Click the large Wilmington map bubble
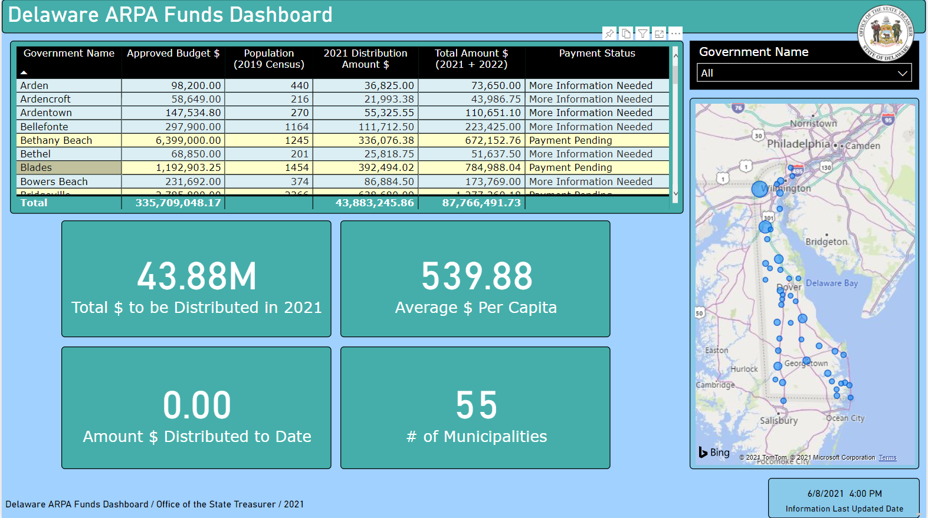The width and height of the screenshot is (928, 518). tap(760, 189)
